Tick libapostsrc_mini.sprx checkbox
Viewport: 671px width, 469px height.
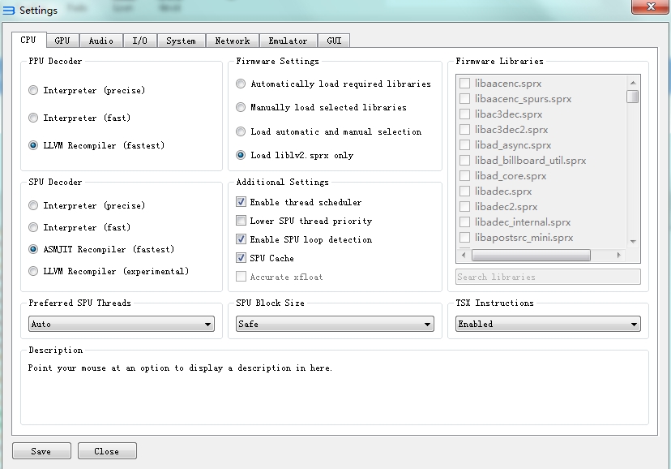pyautogui.click(x=464, y=237)
